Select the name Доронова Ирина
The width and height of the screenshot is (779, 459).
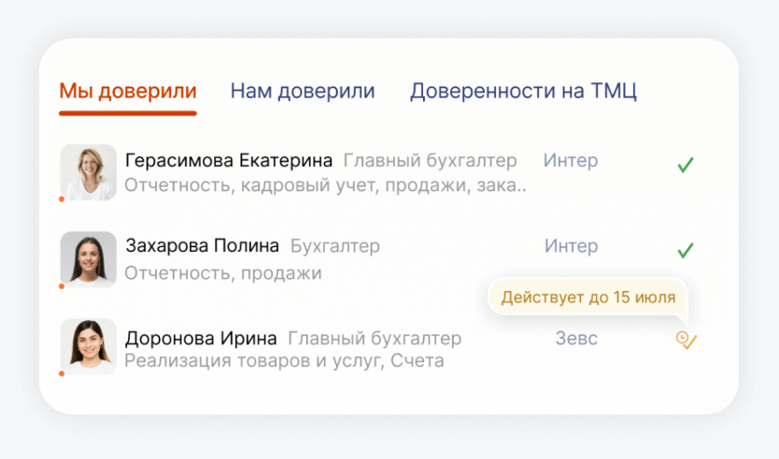(x=201, y=338)
